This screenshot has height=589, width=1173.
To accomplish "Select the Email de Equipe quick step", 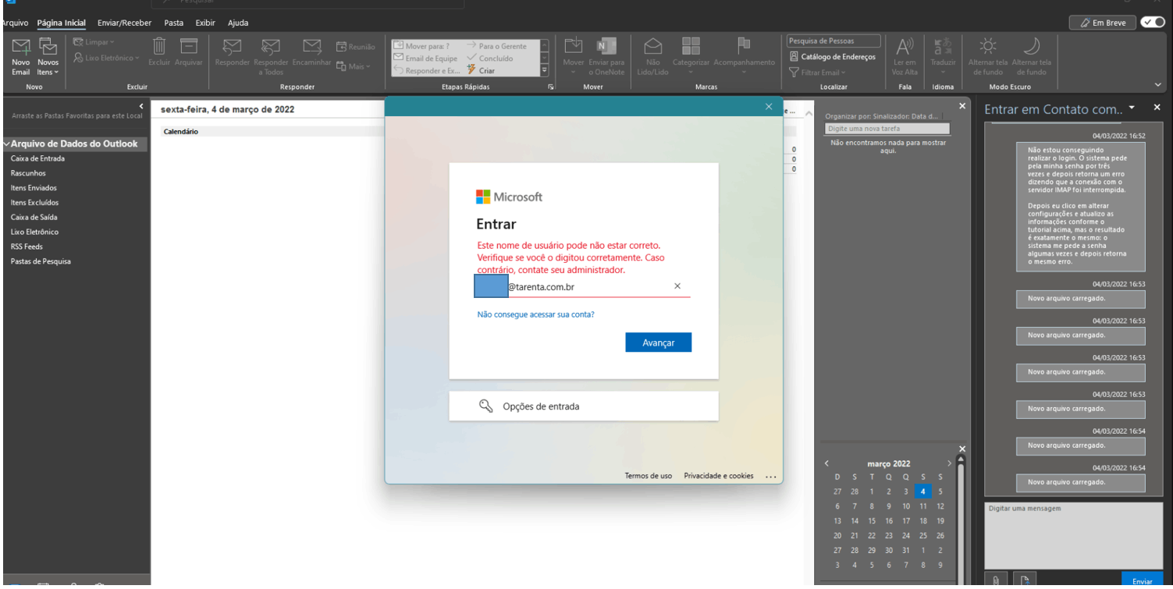I will point(425,59).
